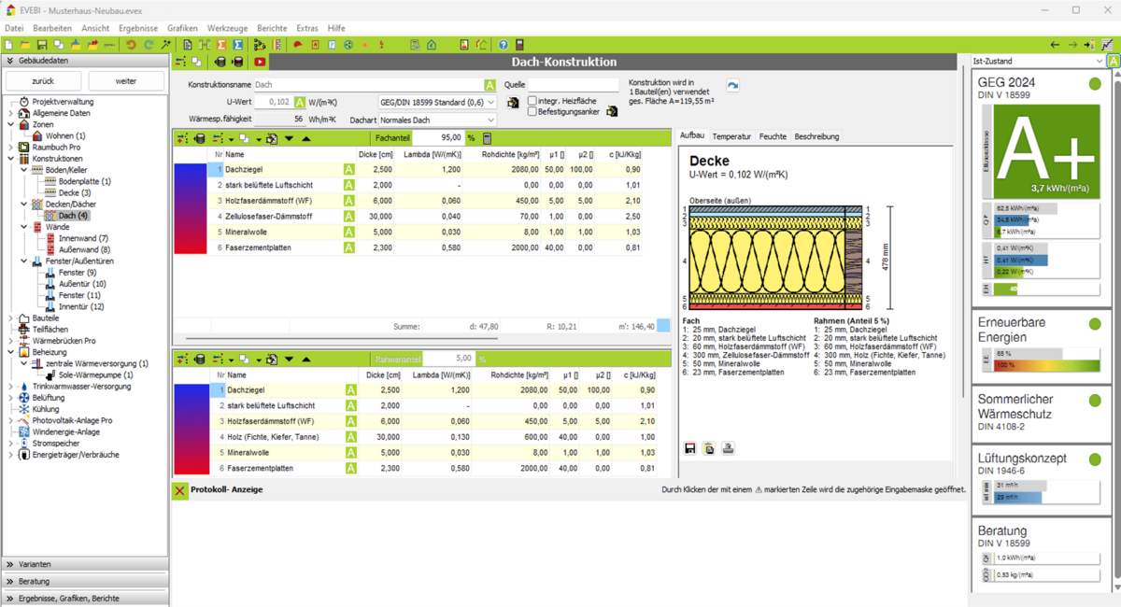Enable the integr. Heizfläche checkbox
The width and height of the screenshot is (1121, 607).
coord(532,101)
